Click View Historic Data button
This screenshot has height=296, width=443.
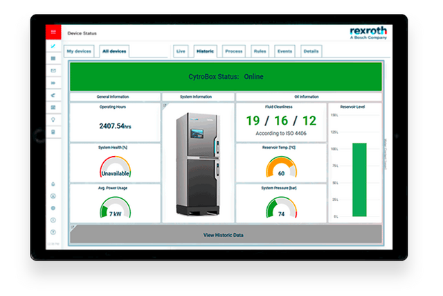pyautogui.click(x=226, y=234)
